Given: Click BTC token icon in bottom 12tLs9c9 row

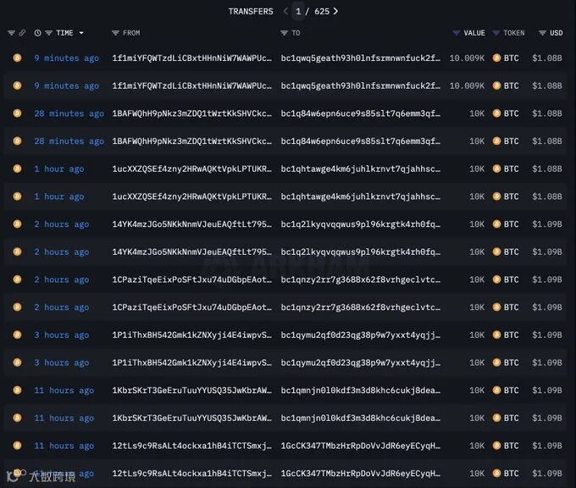Looking at the screenshot, I should click(x=496, y=473).
